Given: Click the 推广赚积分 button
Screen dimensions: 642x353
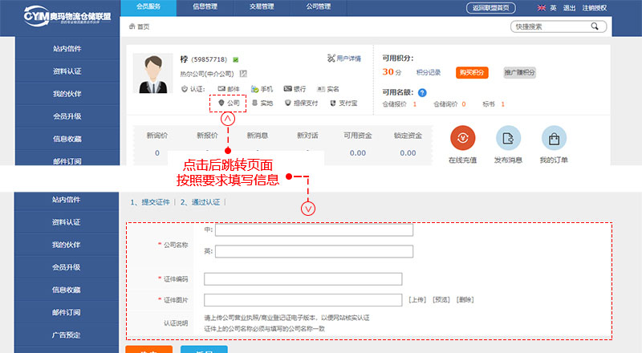Looking at the screenshot, I should click(x=519, y=72).
